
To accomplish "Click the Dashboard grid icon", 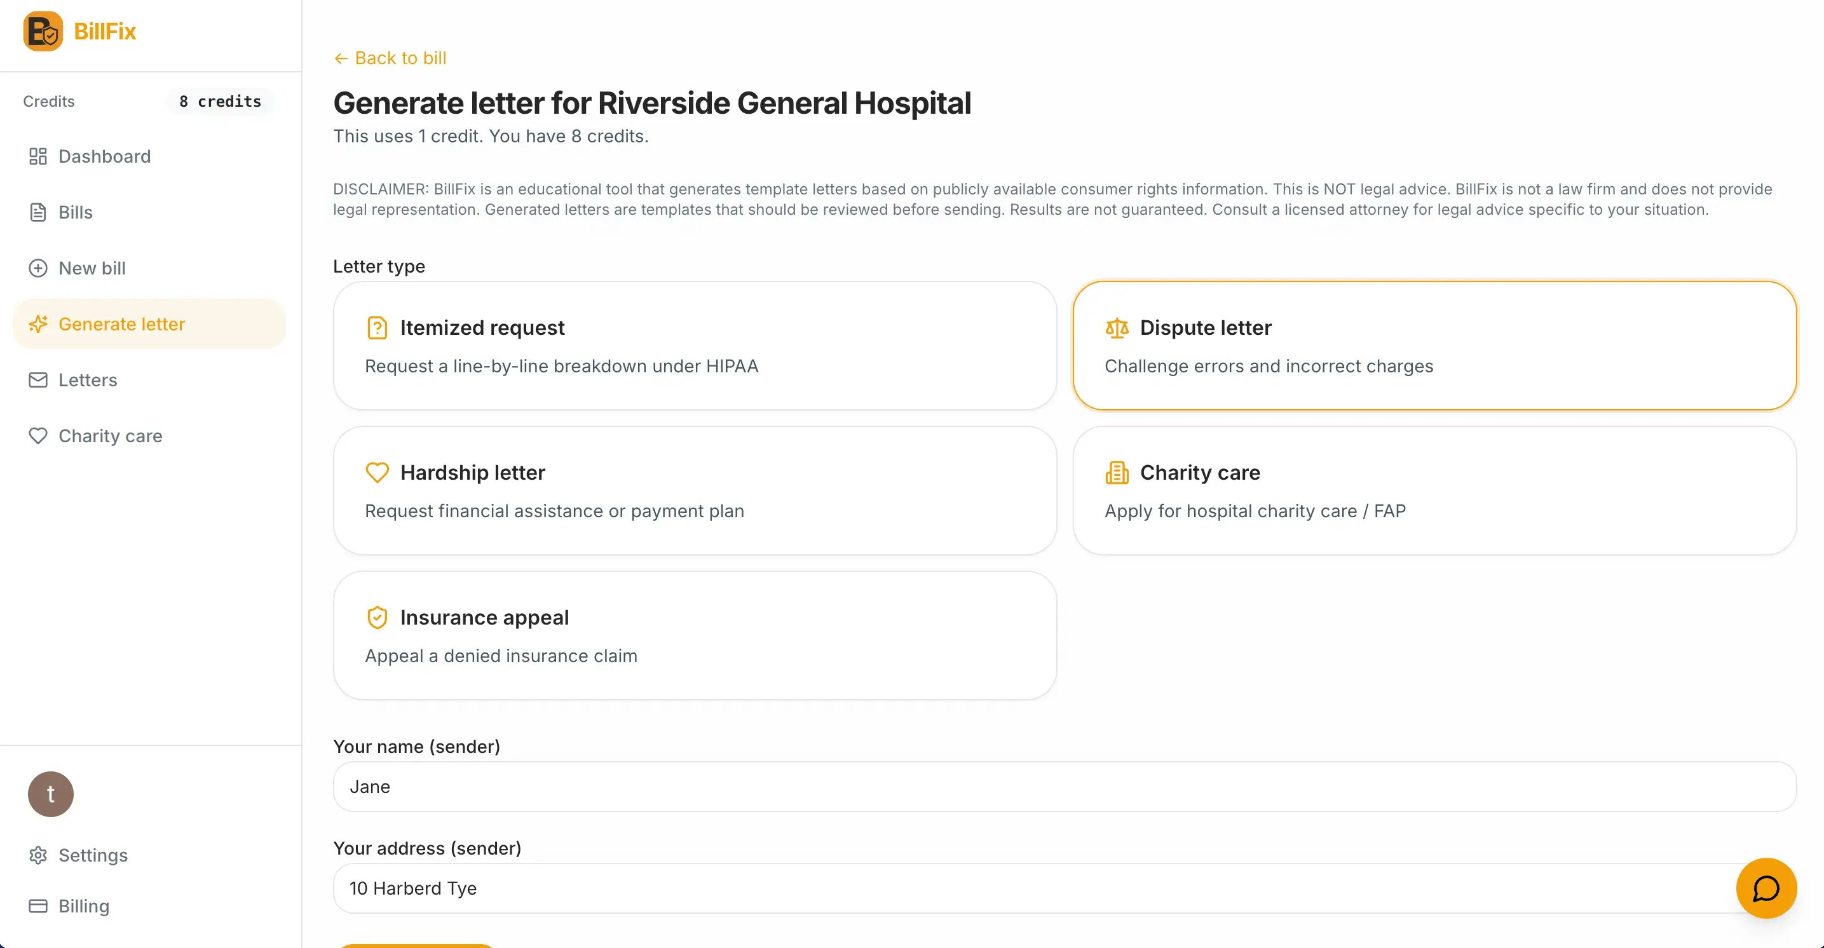I will 37,156.
